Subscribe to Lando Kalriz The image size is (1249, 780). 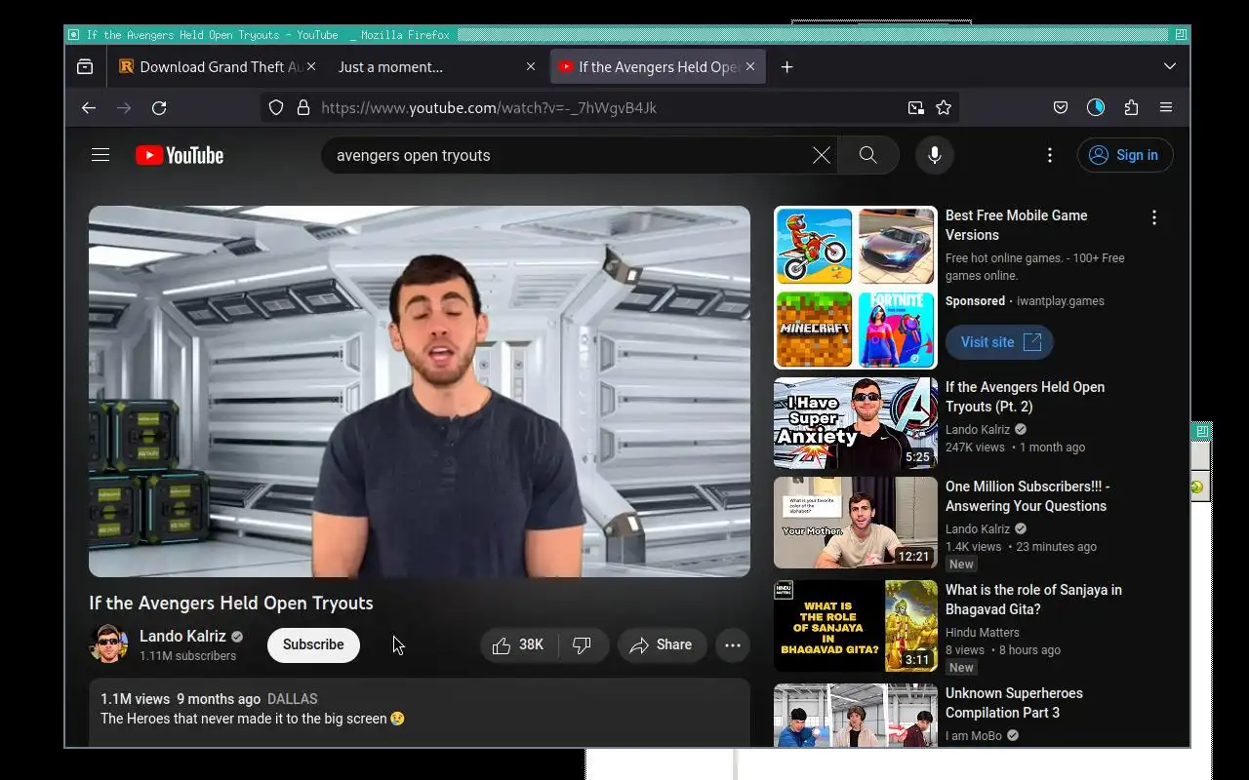tap(313, 644)
